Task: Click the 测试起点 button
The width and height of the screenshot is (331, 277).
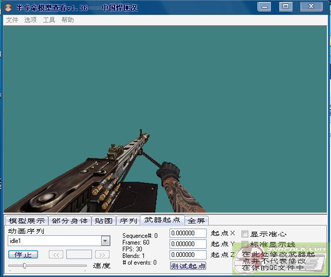Action: [x=188, y=266]
